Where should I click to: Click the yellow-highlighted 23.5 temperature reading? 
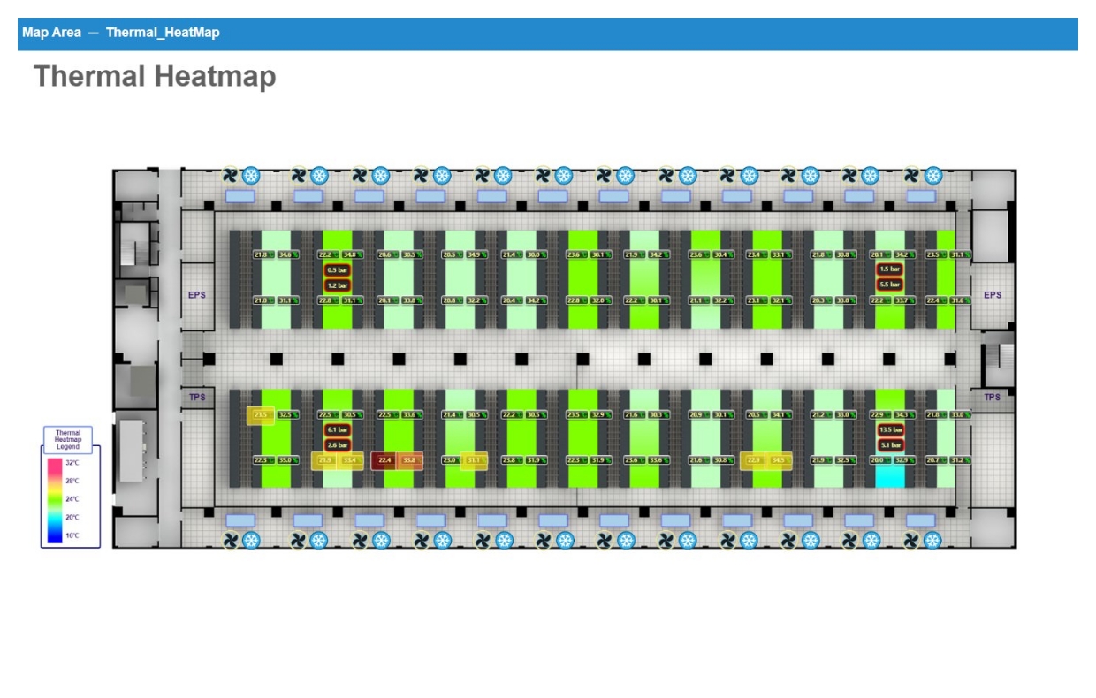pos(261,414)
